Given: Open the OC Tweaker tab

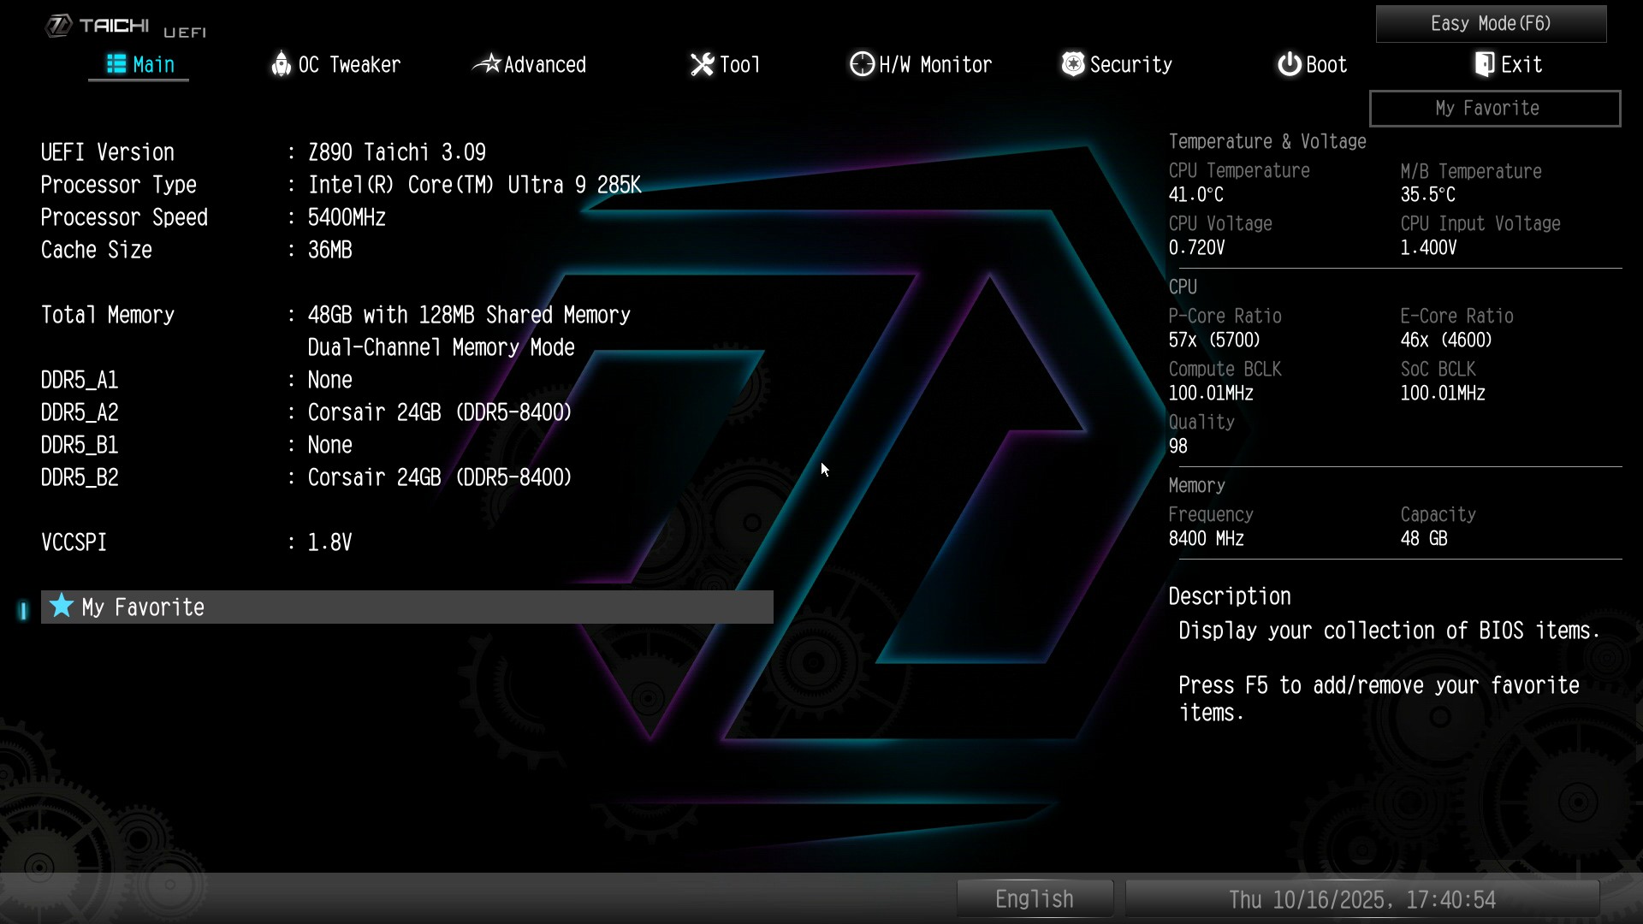Looking at the screenshot, I should coord(349,65).
